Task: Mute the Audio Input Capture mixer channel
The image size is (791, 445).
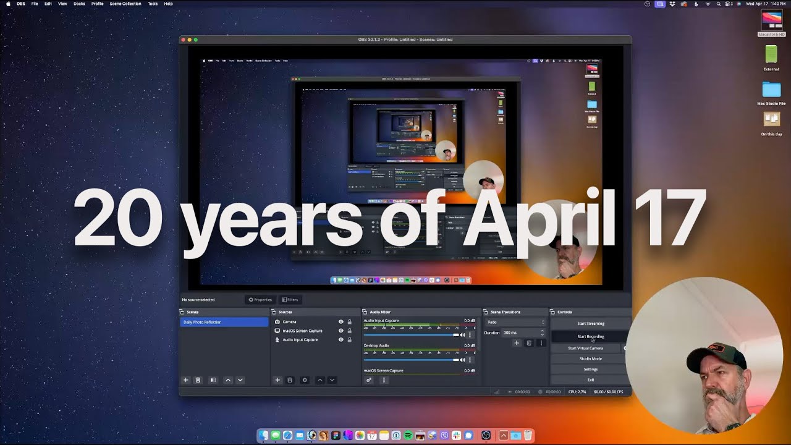Action: [x=462, y=334]
